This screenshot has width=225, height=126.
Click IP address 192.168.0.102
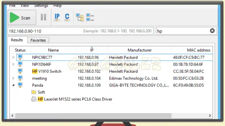[89, 71]
